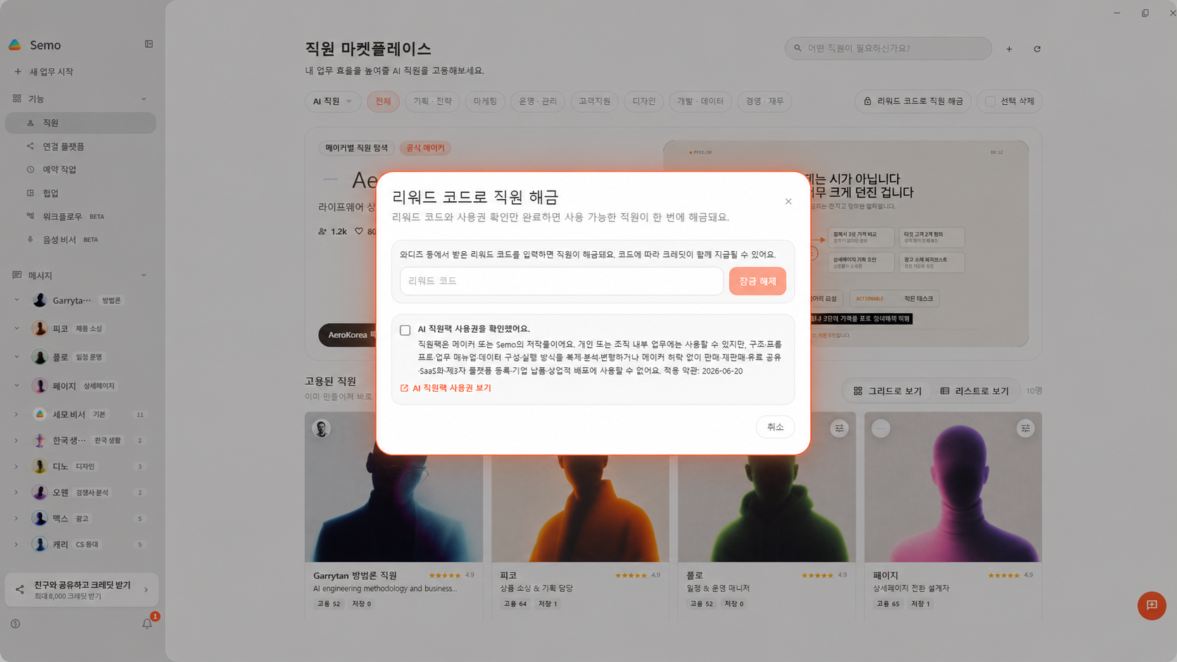Start a new task with 새 업무 시작

(x=44, y=72)
